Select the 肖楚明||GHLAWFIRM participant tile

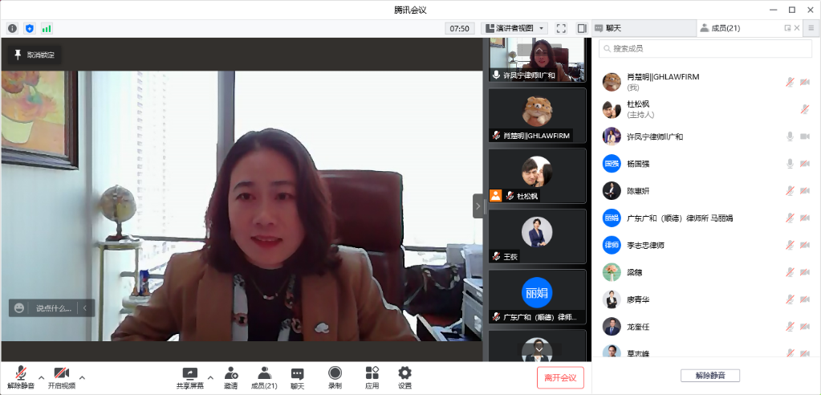tap(537, 116)
